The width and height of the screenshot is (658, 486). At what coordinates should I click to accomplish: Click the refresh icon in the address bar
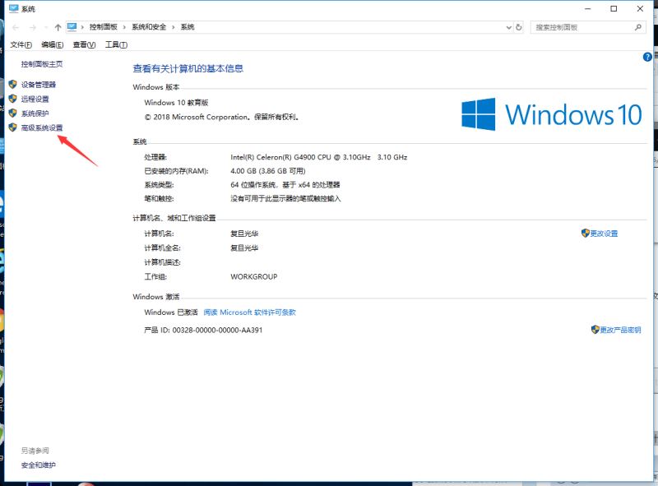[x=519, y=25]
